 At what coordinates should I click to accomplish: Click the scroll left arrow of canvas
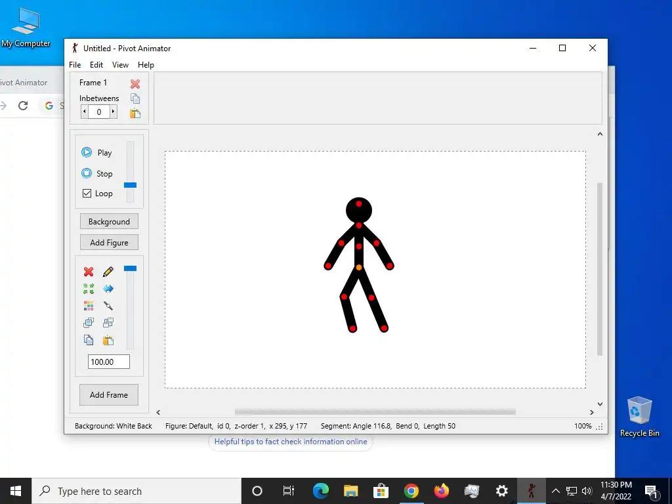[159, 412]
